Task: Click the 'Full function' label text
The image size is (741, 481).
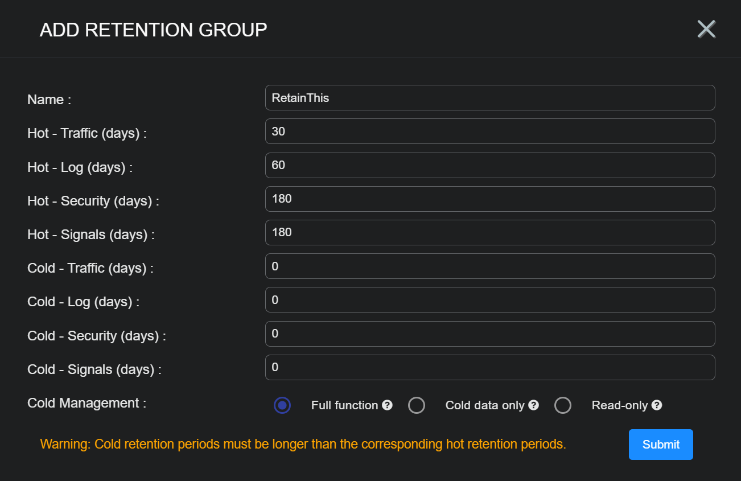Action: [344, 405]
